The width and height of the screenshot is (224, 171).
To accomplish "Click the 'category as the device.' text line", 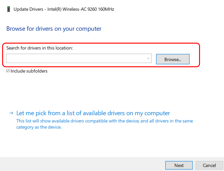I will click(x=39, y=127).
